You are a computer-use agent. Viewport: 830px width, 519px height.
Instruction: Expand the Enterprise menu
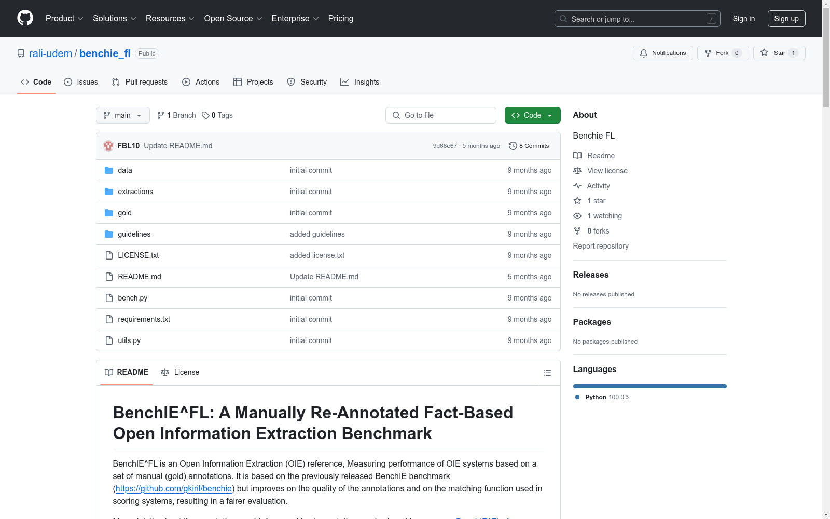295,19
